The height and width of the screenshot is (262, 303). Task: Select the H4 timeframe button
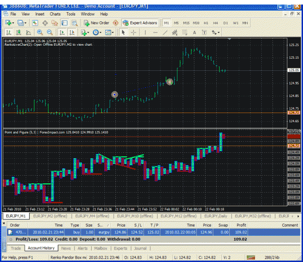(215, 23)
